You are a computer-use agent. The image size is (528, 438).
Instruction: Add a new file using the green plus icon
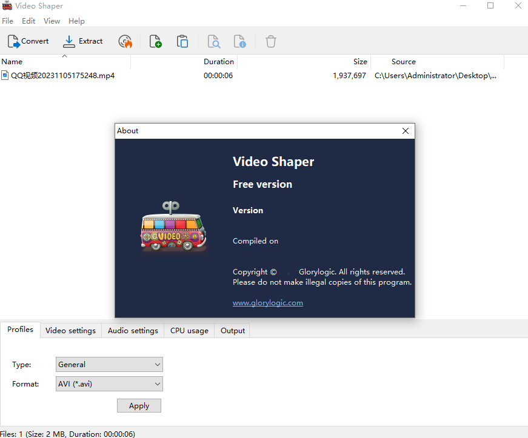pyautogui.click(x=155, y=41)
